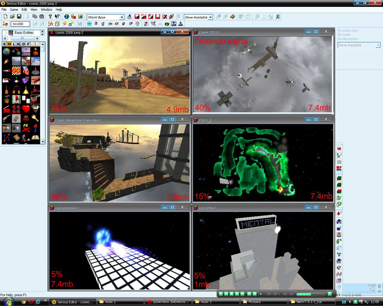Open the Edit menu

[24, 10]
